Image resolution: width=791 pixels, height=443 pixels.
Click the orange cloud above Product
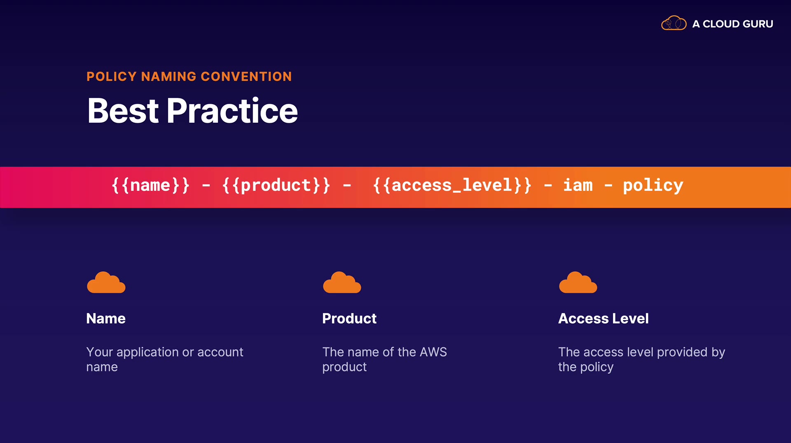click(342, 283)
